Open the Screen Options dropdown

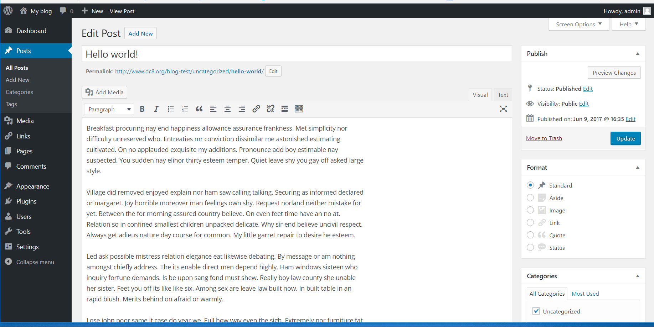pos(578,24)
